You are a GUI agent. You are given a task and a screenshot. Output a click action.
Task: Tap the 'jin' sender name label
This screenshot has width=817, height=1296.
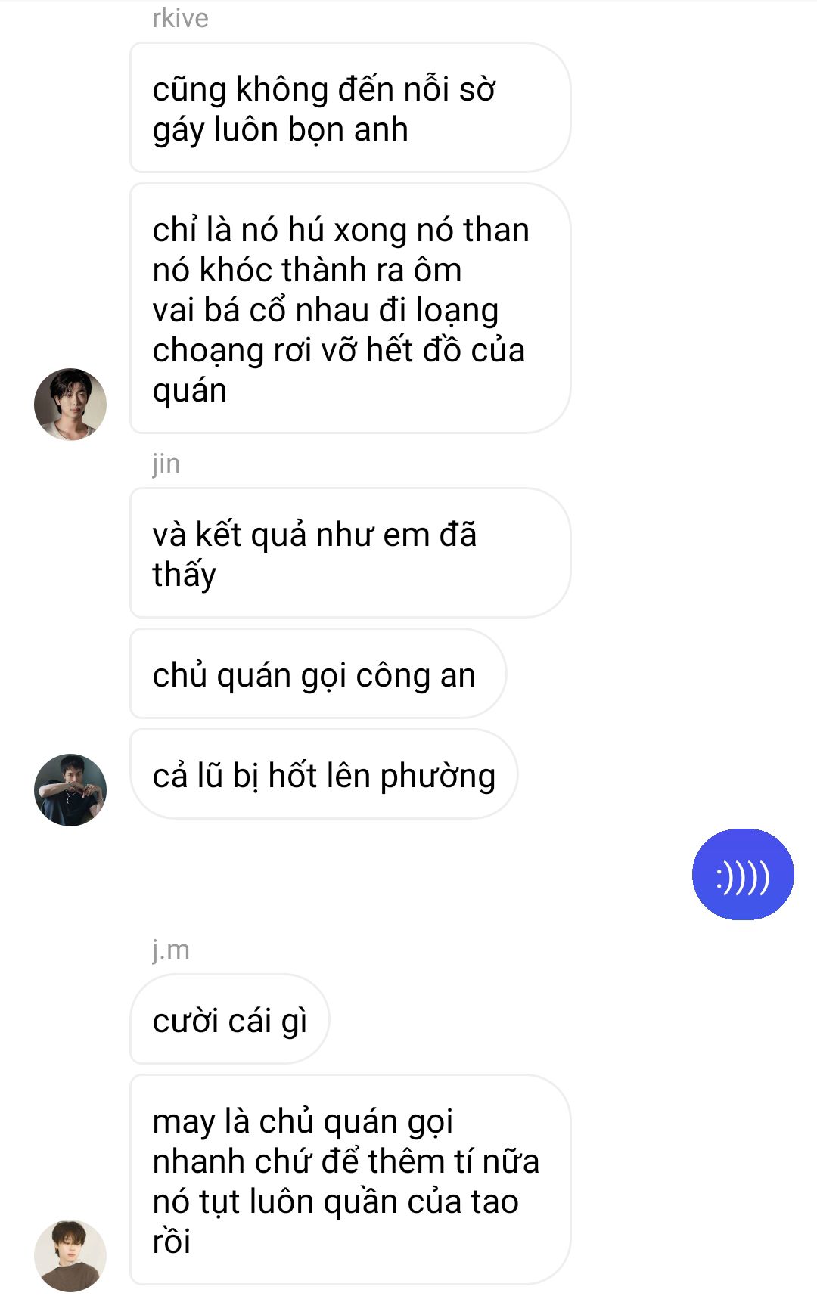(166, 463)
